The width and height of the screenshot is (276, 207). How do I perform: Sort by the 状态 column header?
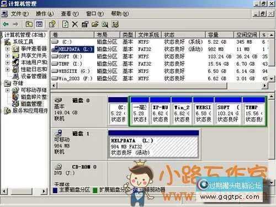coord(183,35)
